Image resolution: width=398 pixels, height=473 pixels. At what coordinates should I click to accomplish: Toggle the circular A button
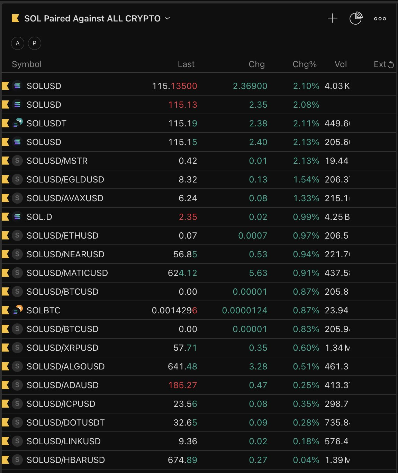18,43
